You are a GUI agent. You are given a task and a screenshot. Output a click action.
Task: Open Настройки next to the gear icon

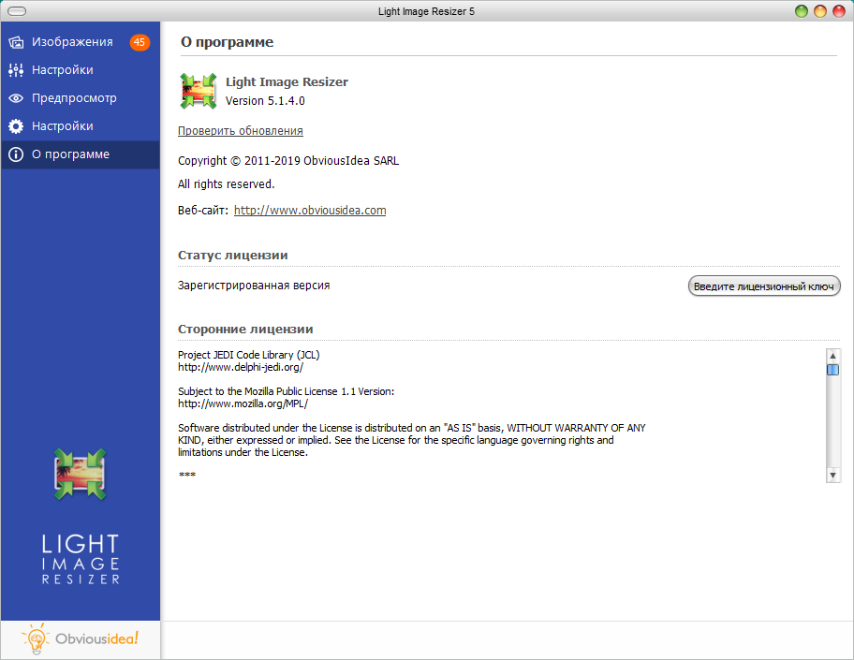62,125
